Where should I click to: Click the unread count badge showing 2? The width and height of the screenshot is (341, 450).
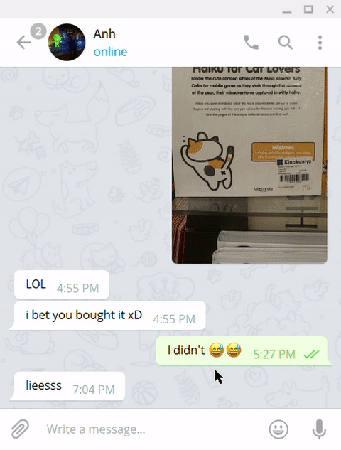(x=38, y=31)
